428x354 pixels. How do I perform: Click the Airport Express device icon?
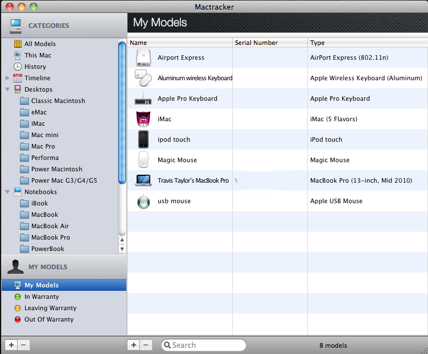(143, 57)
